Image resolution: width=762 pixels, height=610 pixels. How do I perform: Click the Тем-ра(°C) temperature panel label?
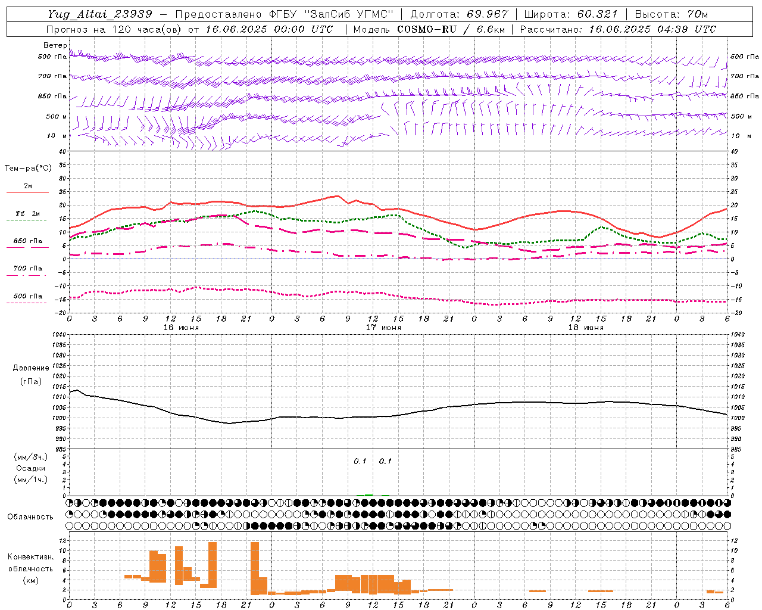coord(28,169)
